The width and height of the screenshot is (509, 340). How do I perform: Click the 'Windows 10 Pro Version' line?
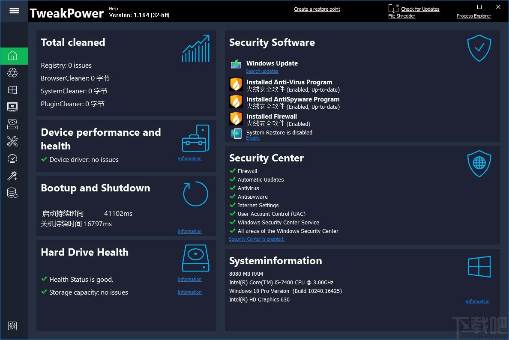point(285,291)
